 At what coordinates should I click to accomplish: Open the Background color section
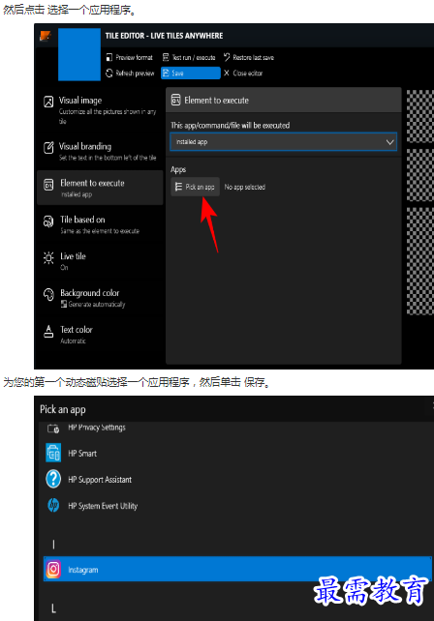(100, 298)
